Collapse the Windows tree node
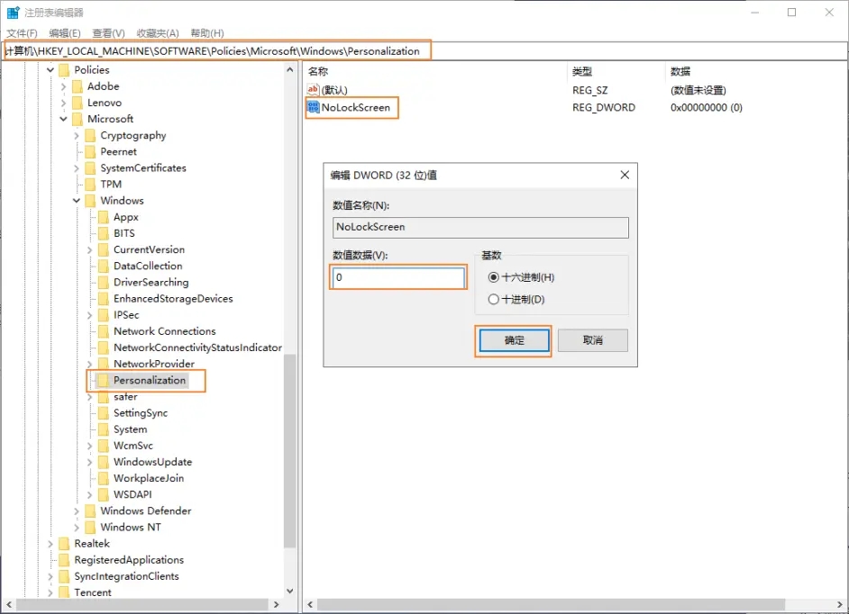The height and width of the screenshot is (614, 849). click(77, 200)
